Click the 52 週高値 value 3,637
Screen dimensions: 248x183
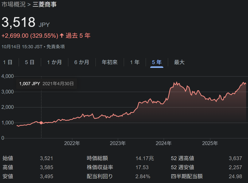pyautogui.click(x=235, y=158)
